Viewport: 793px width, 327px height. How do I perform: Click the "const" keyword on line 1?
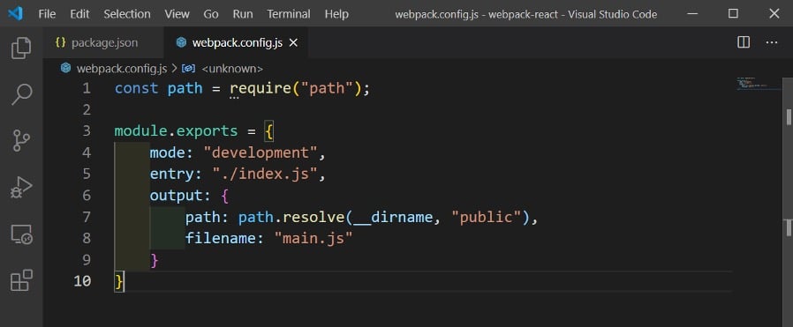(x=136, y=89)
